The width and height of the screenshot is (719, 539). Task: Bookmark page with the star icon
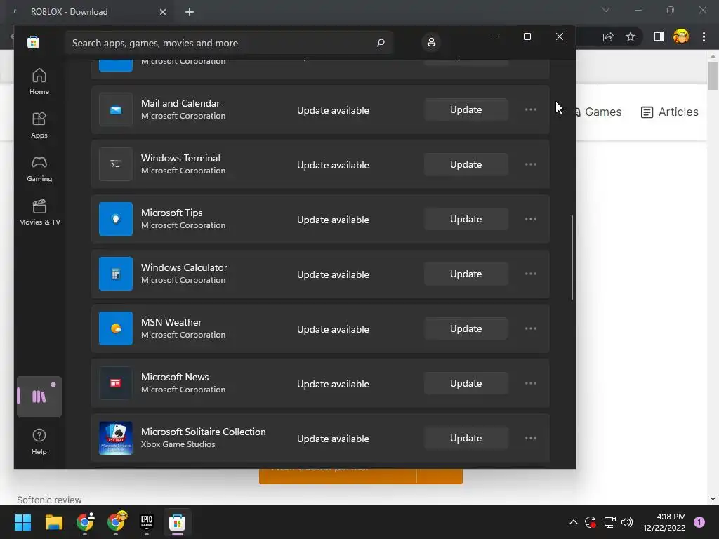[631, 36]
